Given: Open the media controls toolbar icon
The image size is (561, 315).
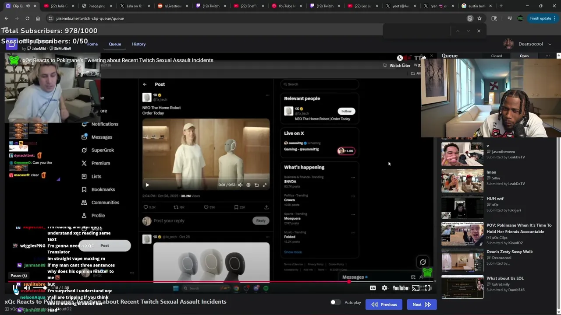Looking at the screenshot, I should pyautogui.click(x=509, y=18).
